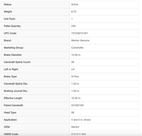The height and width of the screenshot is (136, 142).
Task: Select paired camshaft number 2210S7481
Action: click(x=78, y=105)
